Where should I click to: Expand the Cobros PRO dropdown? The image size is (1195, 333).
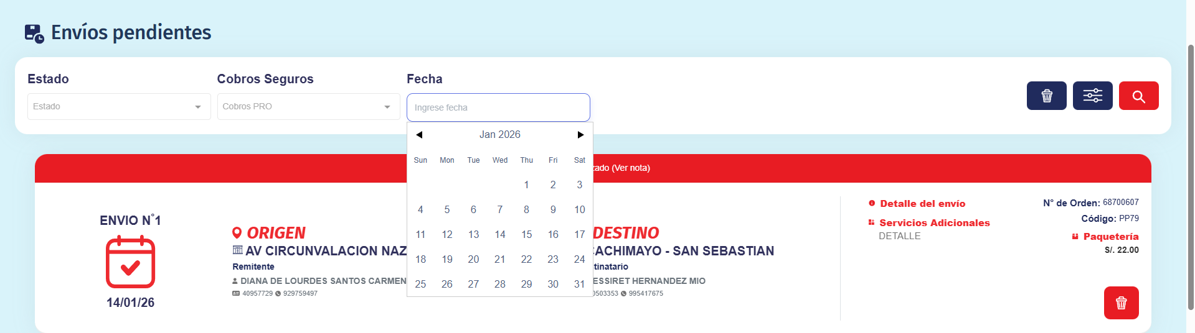click(308, 107)
